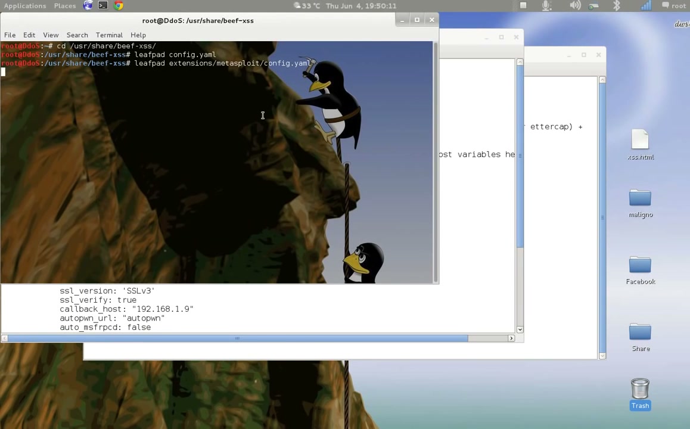
Task: Click terminal line 'leafpad config.yaml'
Action: pyautogui.click(x=175, y=55)
